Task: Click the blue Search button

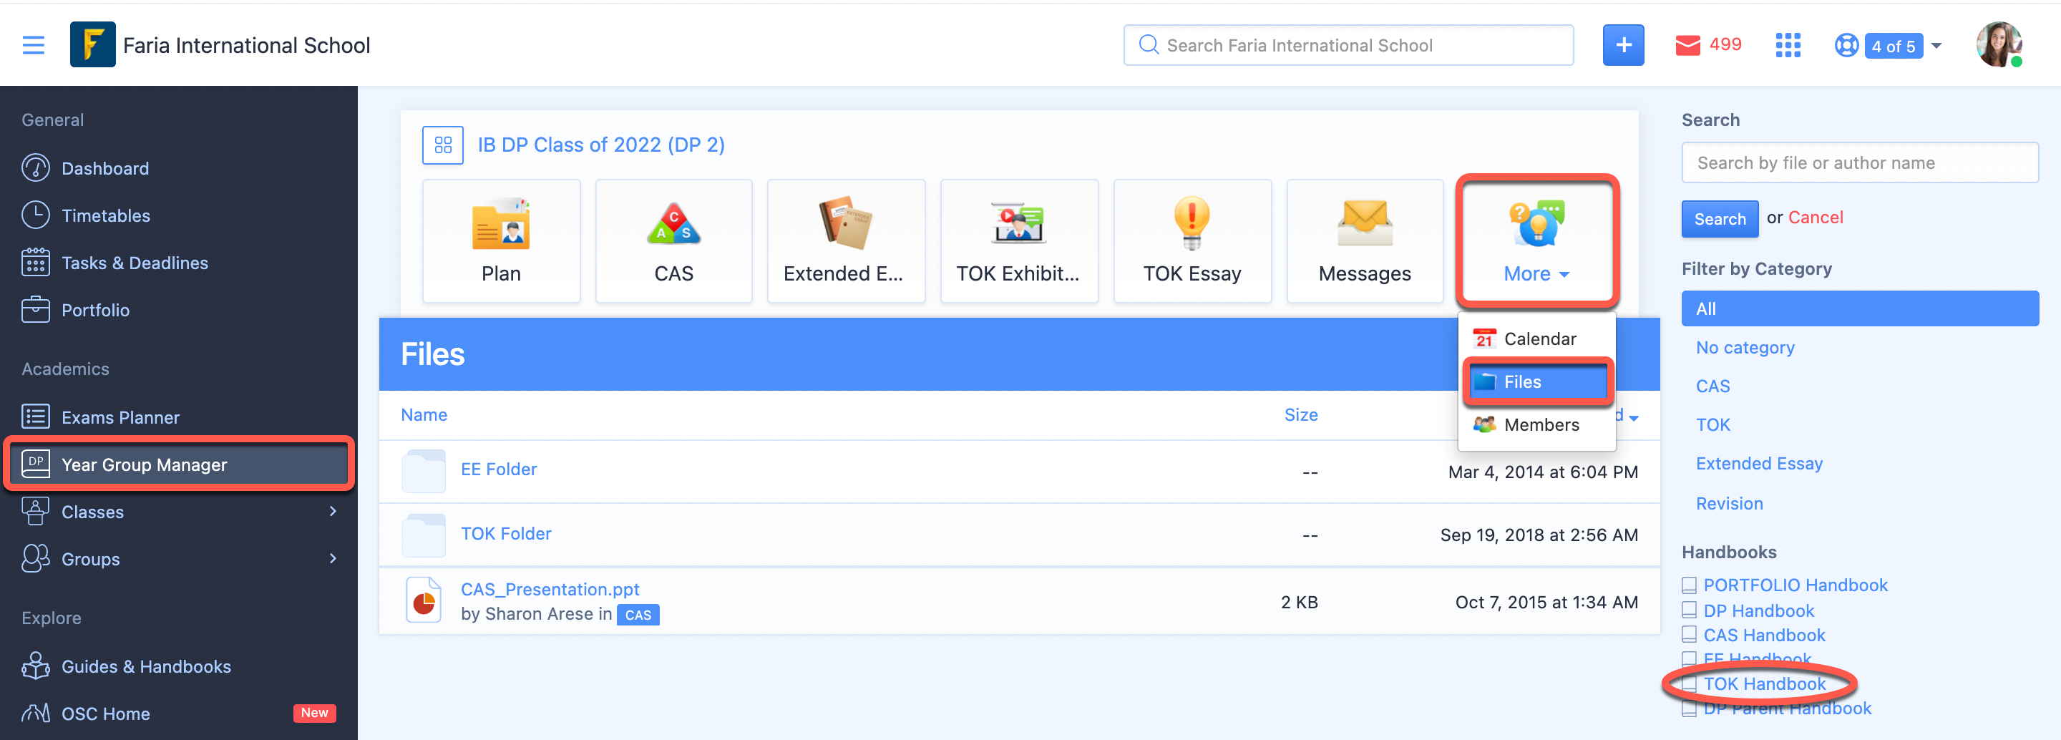Action: [1720, 218]
